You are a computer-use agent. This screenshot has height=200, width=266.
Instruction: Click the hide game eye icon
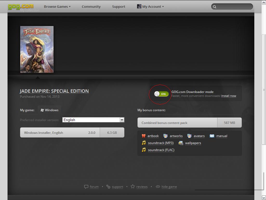(158, 186)
